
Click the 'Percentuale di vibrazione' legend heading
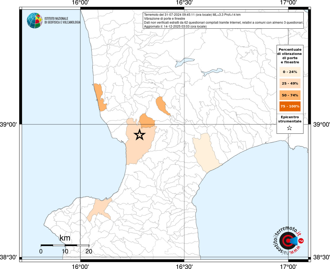pos(290,56)
